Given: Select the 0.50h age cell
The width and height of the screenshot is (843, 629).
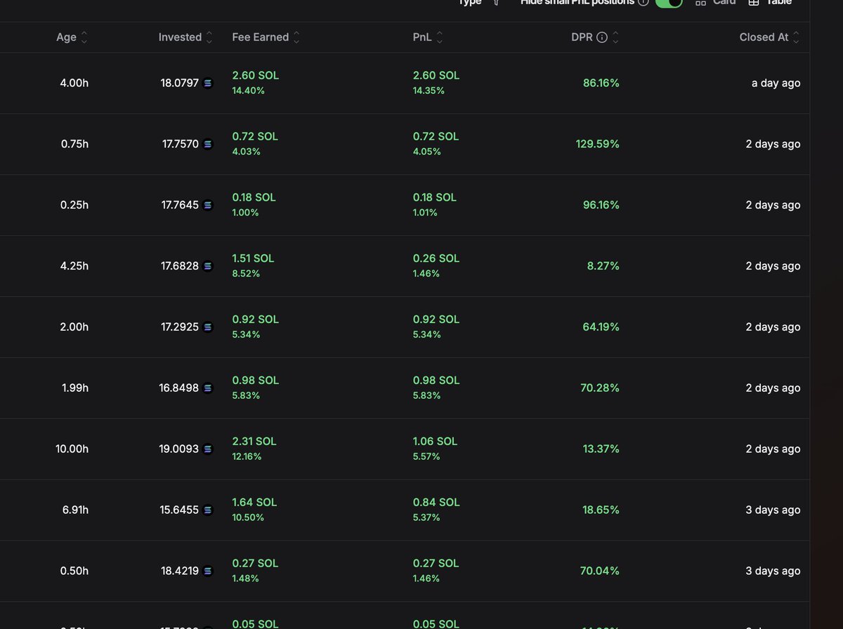Looking at the screenshot, I should (x=74, y=571).
